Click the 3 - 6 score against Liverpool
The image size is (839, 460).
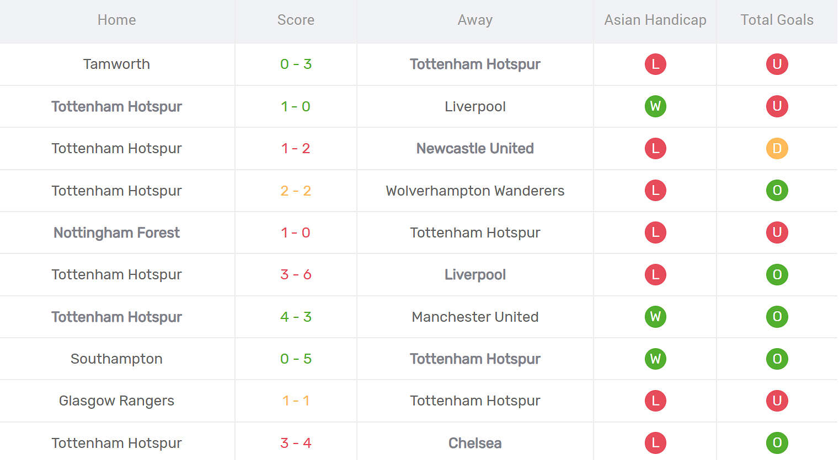pos(296,274)
